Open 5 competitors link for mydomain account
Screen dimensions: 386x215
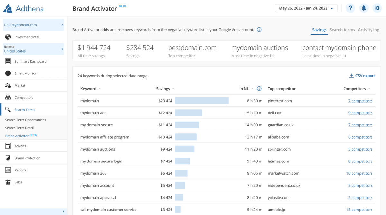pos(360,185)
